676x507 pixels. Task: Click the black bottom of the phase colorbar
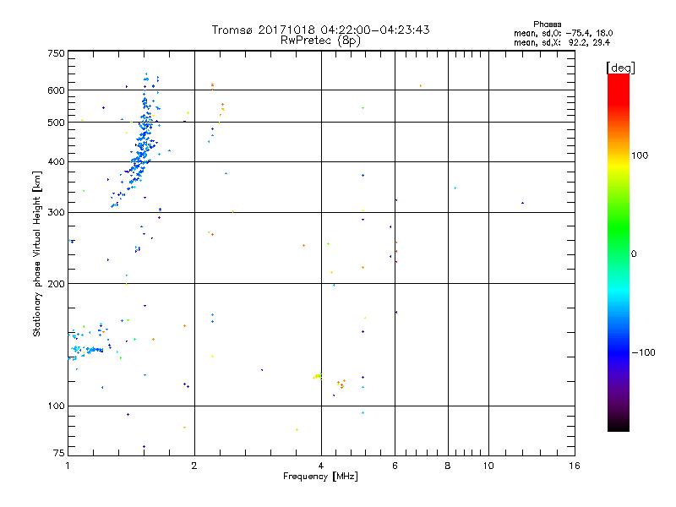(619, 425)
